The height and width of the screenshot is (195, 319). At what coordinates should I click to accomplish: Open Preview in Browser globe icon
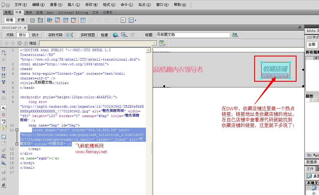point(115,34)
